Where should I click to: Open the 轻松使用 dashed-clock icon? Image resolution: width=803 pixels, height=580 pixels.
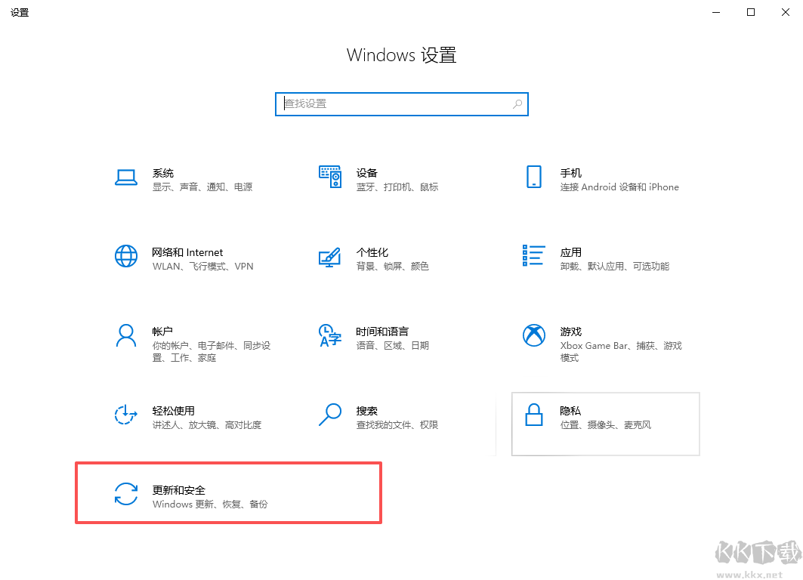point(126,414)
